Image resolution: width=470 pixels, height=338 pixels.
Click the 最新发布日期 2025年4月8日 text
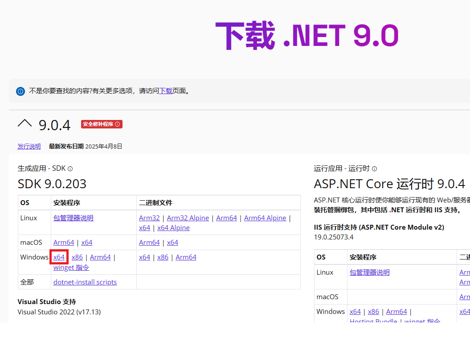(86, 146)
